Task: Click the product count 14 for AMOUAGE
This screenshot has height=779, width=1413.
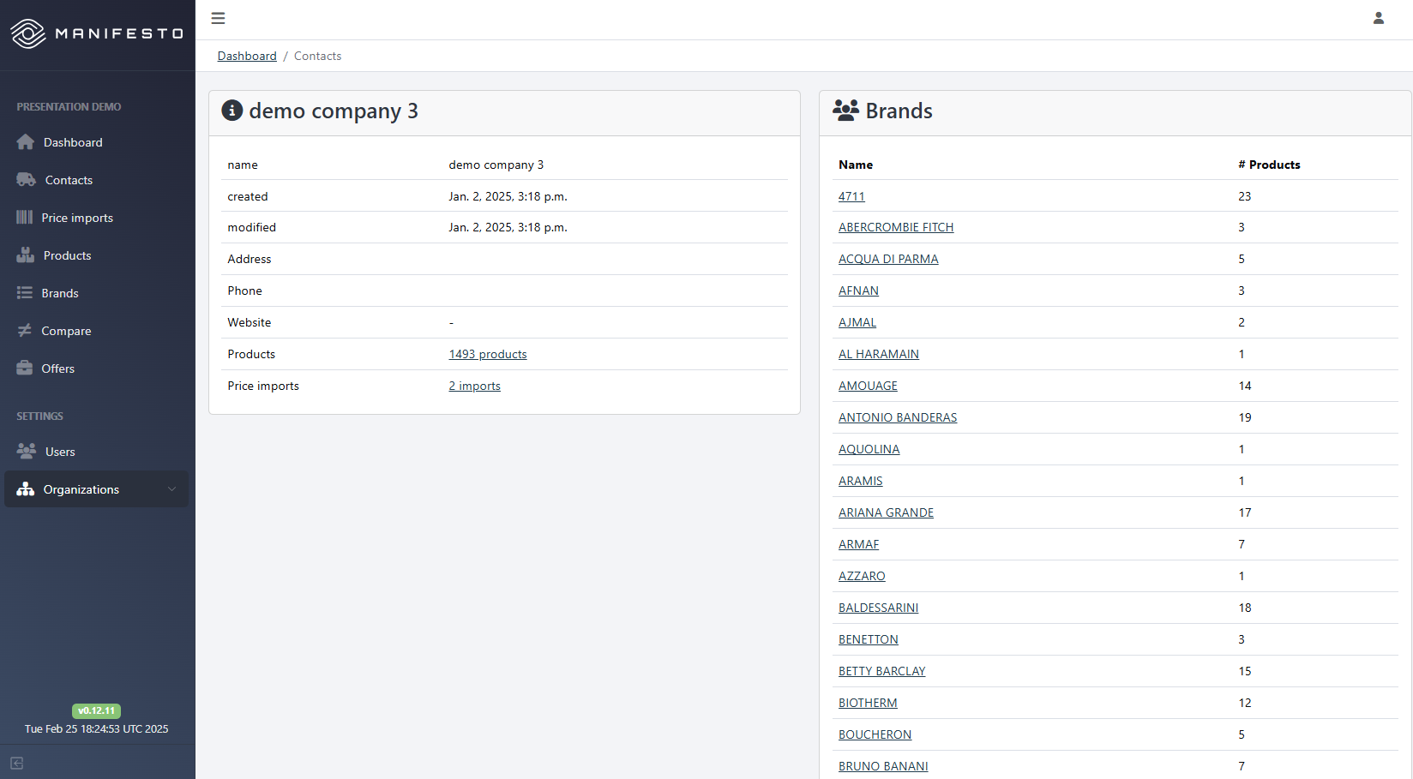Action: pyautogui.click(x=1245, y=386)
